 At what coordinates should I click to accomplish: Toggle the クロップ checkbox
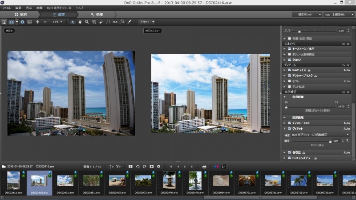(x=290, y=60)
